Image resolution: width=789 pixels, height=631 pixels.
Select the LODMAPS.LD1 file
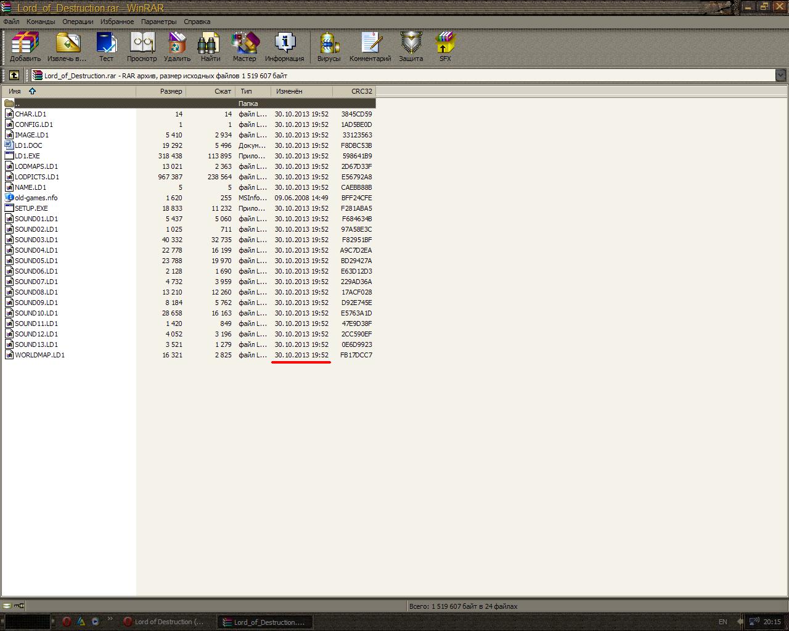pos(189,166)
